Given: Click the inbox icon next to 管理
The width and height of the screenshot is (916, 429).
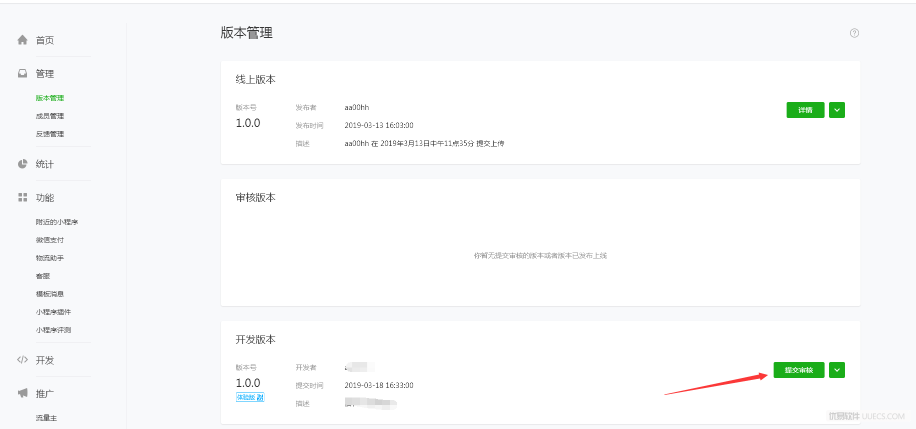Looking at the screenshot, I should [x=22, y=73].
